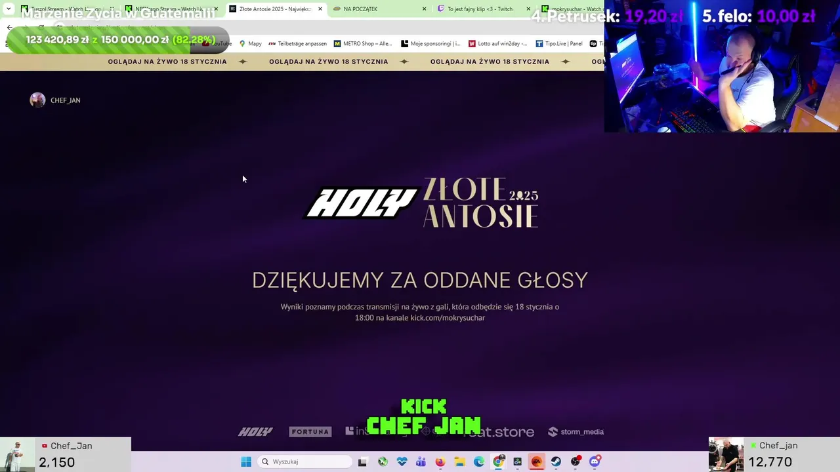Click the storm_media sponsor logo

[576, 431]
